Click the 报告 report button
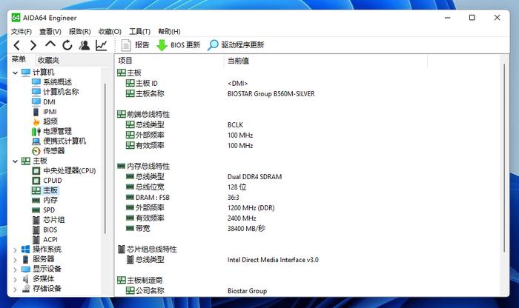The width and height of the screenshot is (519, 308). (135, 45)
